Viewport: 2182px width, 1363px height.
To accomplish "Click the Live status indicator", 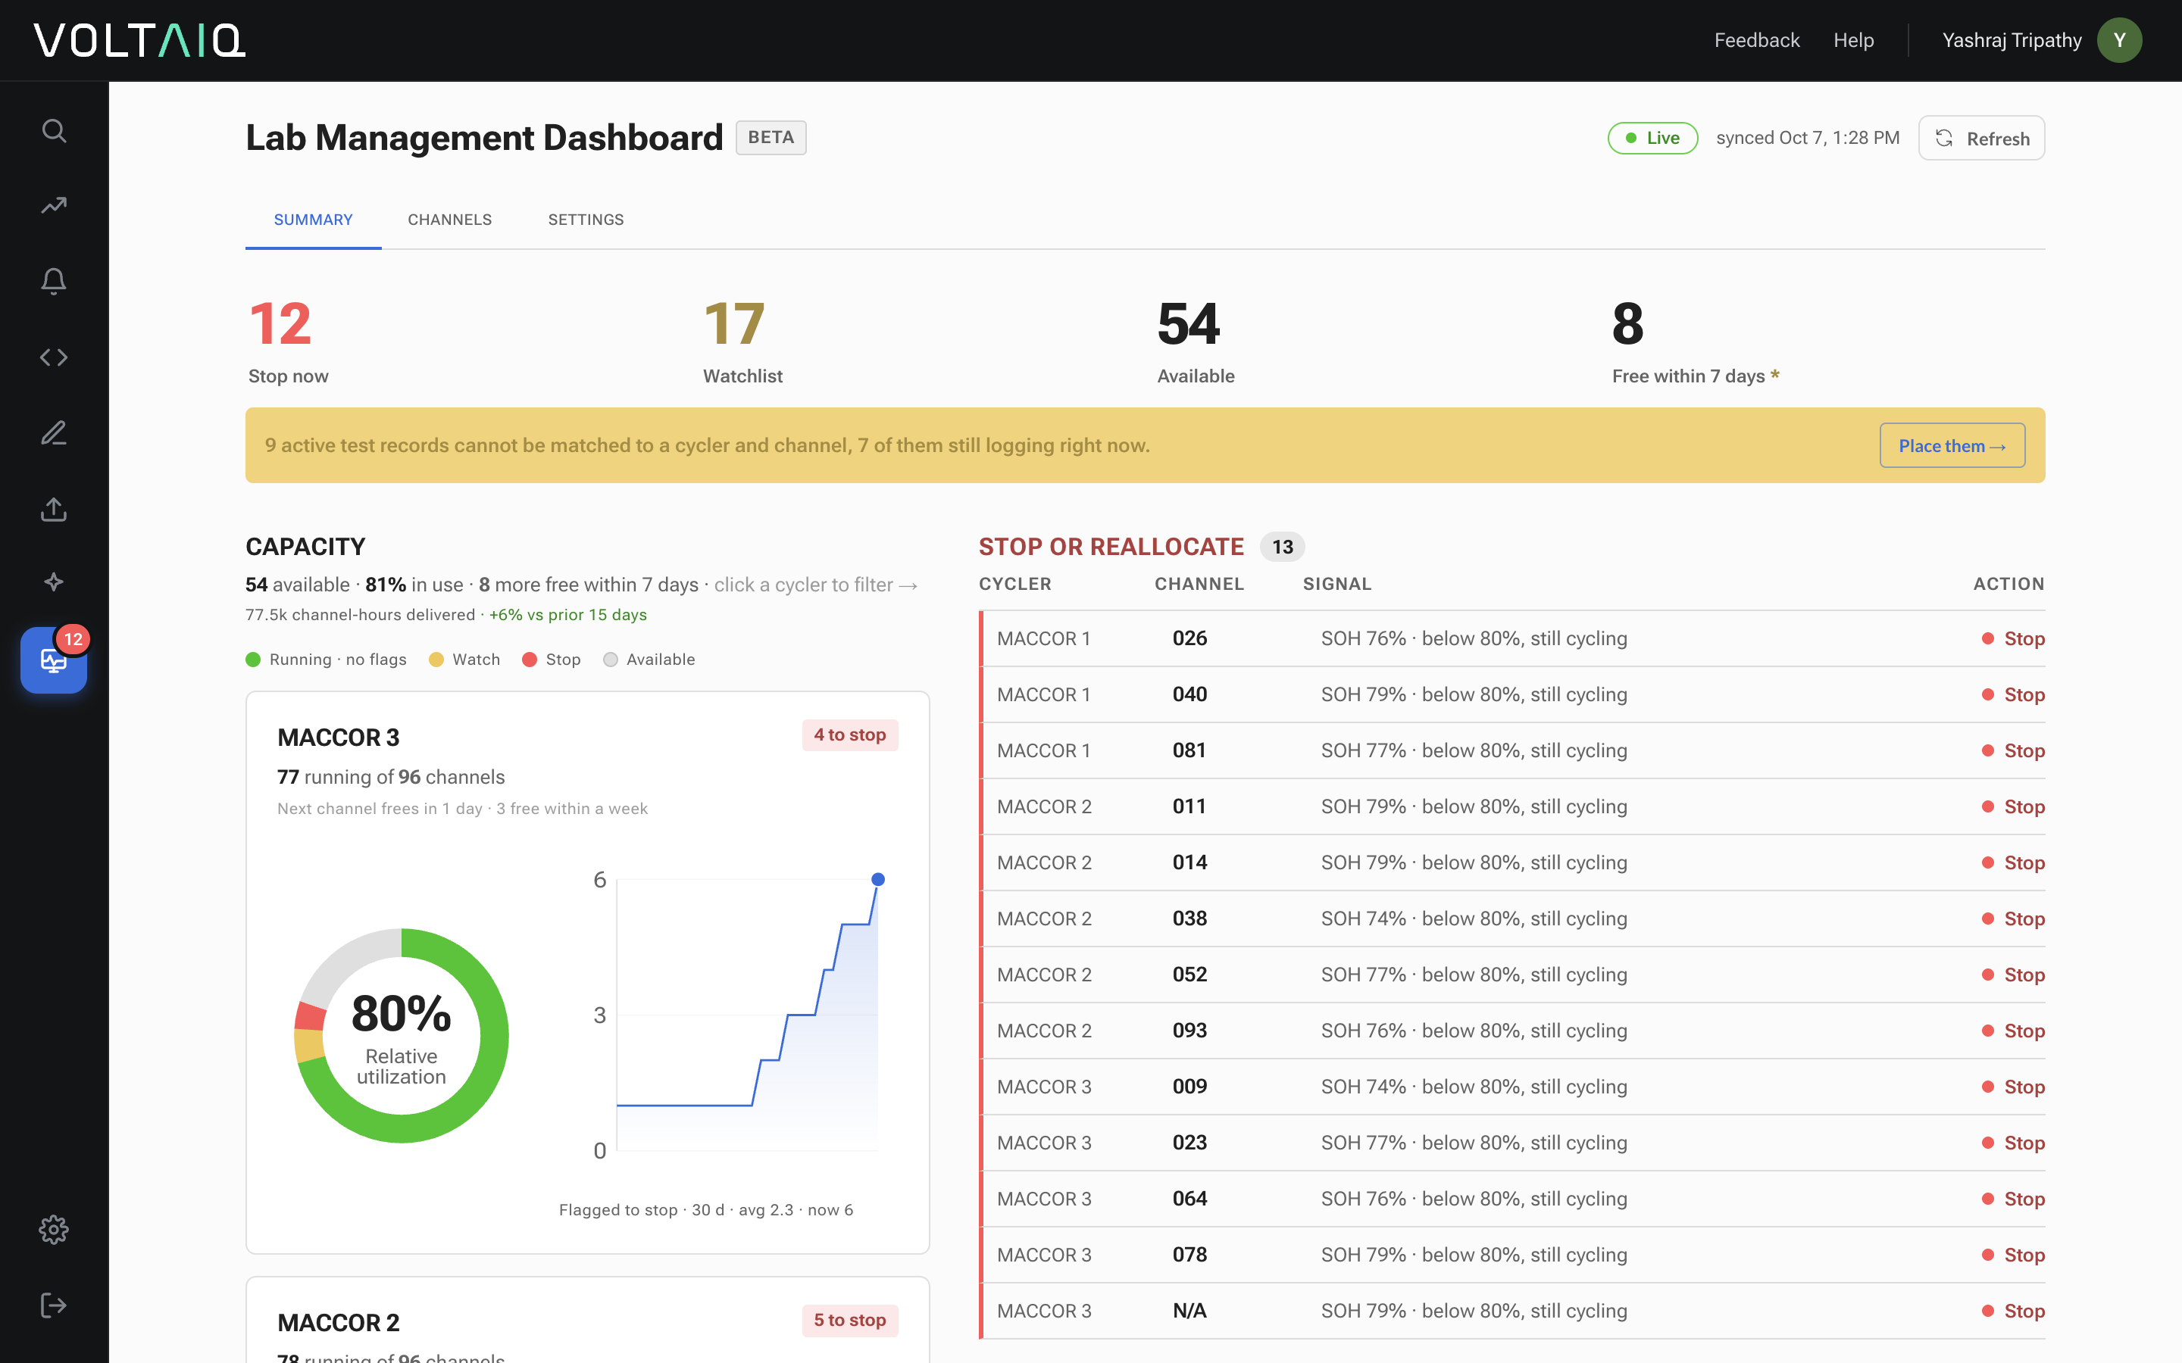I will [x=1652, y=138].
